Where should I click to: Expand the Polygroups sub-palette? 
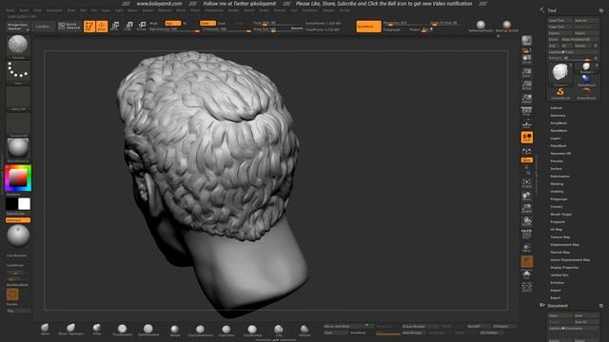[559, 199]
